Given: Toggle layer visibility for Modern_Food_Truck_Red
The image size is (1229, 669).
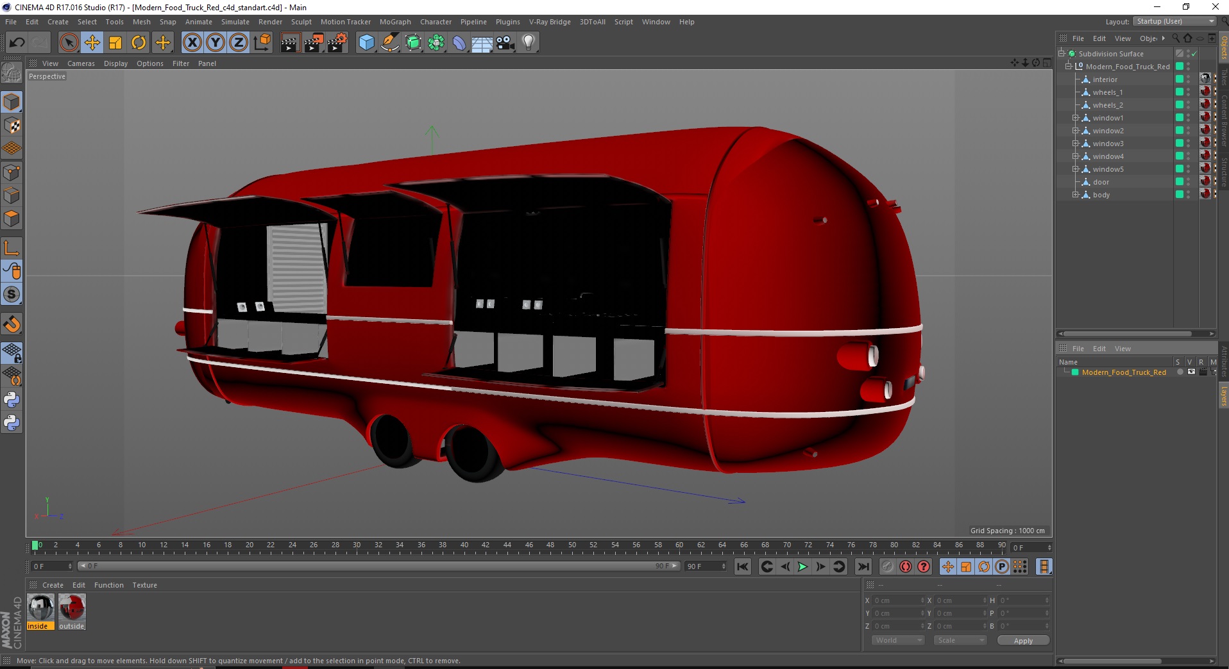Looking at the screenshot, I should [x=1191, y=372].
